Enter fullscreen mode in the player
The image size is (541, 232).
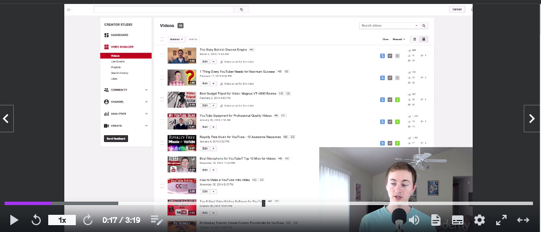click(501, 220)
